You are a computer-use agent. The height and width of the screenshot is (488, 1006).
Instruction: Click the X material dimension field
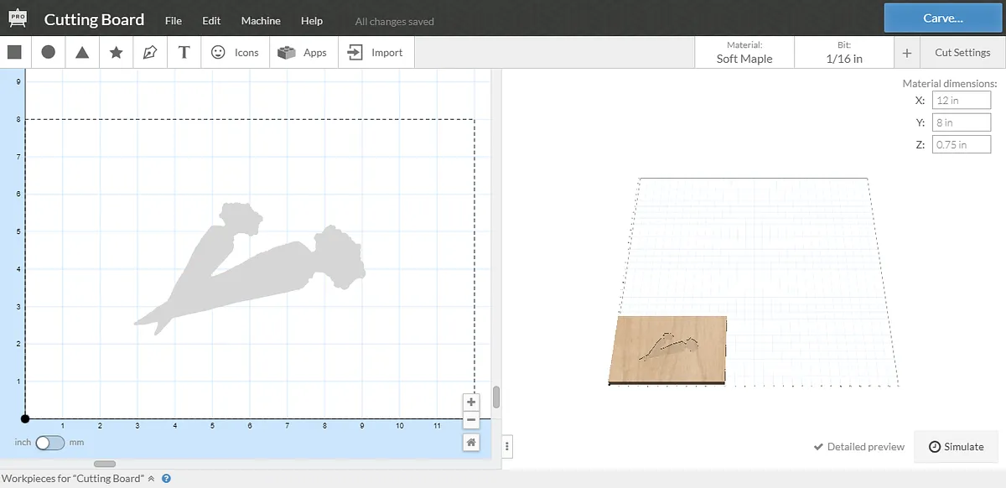click(x=961, y=100)
